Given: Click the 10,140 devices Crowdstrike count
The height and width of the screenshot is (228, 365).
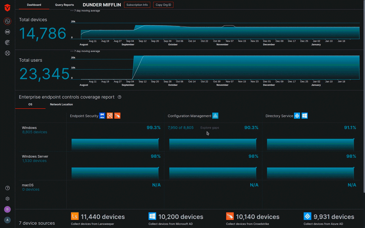Looking at the screenshot, I should click(x=258, y=217).
